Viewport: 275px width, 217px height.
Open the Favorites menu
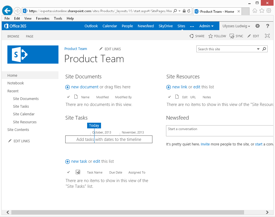[43, 18]
